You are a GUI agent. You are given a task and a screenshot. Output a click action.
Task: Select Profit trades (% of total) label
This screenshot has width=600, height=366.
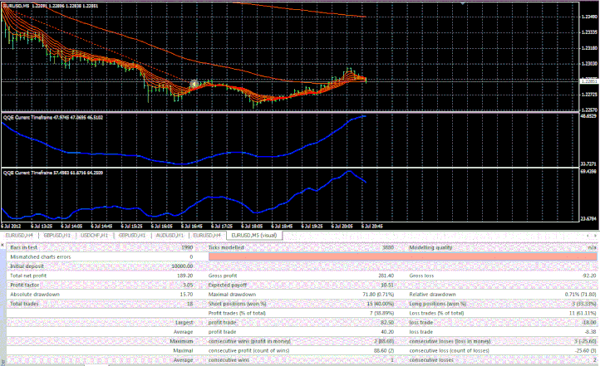click(237, 313)
